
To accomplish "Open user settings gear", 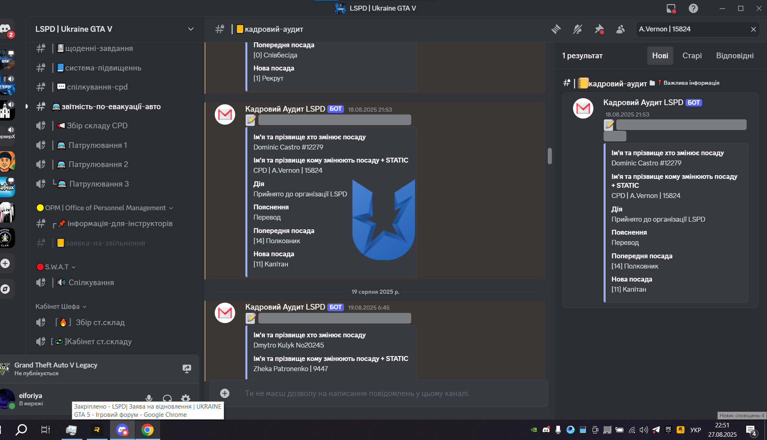I will [x=185, y=398].
